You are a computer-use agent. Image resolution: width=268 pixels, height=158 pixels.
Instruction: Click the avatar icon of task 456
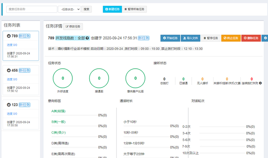pyautogui.click(x=9, y=70)
